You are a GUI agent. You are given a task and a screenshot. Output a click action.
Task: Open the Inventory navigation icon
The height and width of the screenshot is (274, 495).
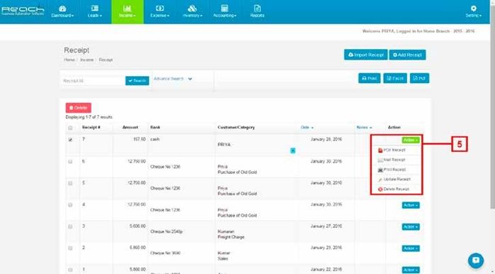(x=192, y=9)
